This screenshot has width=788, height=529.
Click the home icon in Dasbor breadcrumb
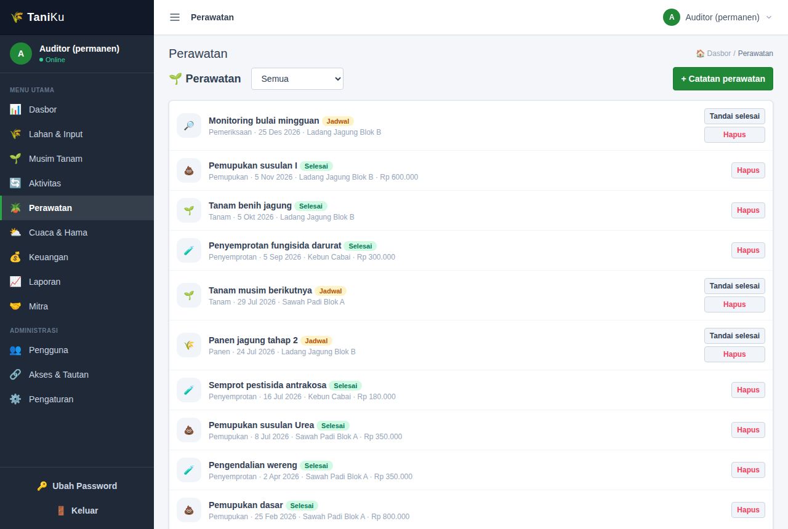[x=700, y=54]
